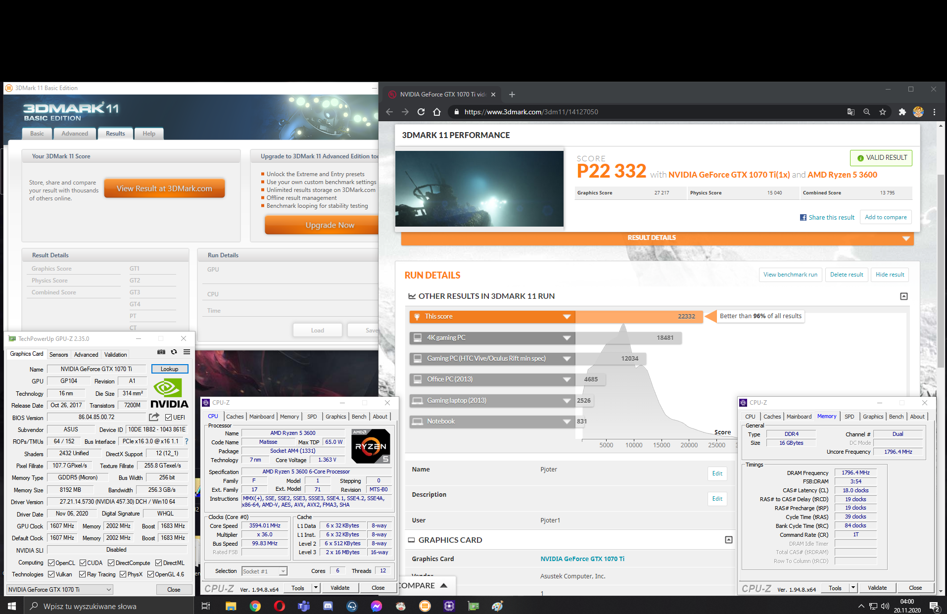
Task: Click the Bus Interface question mark help icon
Action: [187, 441]
